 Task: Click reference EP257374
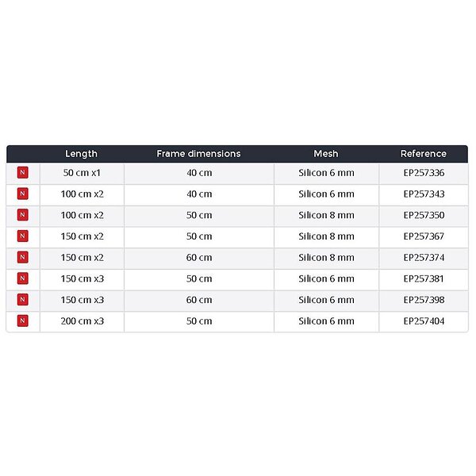click(x=424, y=258)
